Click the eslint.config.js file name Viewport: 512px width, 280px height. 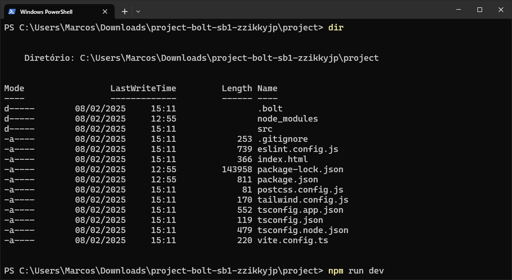coord(297,149)
